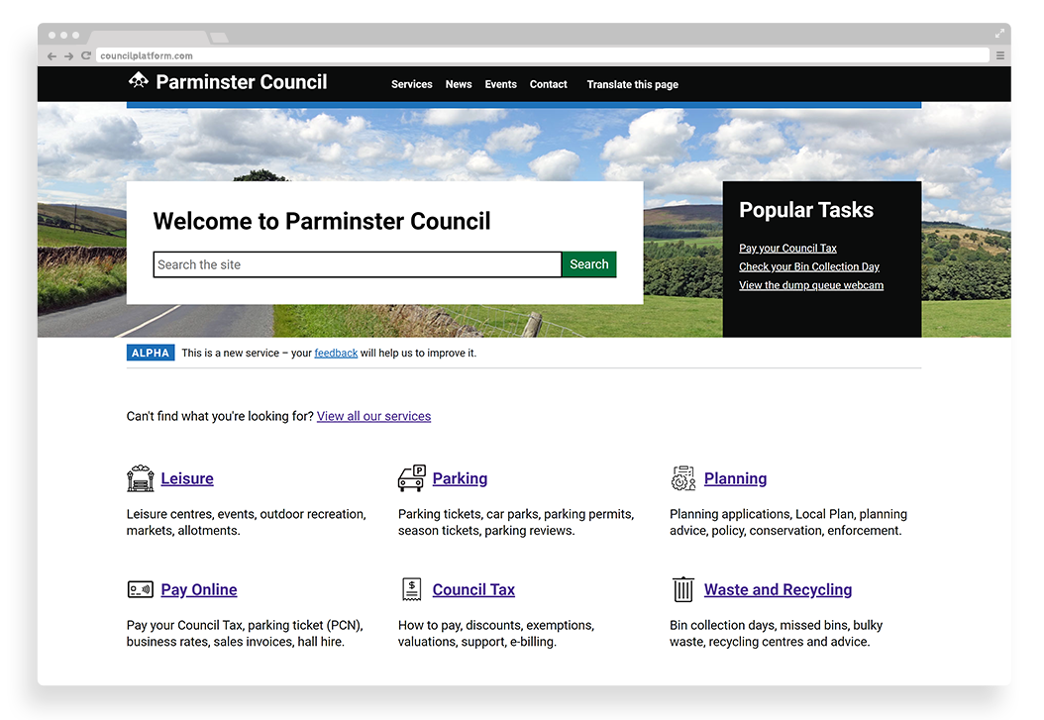This screenshot has width=1044, height=720.
Task: Click the text "Can't find what you're looking for?"
Action: pyautogui.click(x=220, y=416)
